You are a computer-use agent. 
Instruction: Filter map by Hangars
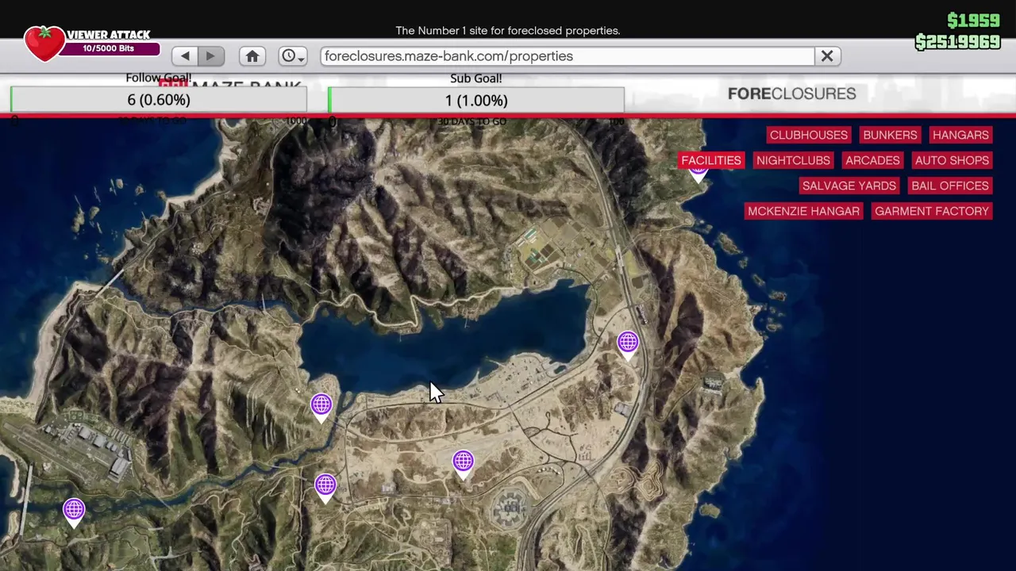click(x=960, y=135)
